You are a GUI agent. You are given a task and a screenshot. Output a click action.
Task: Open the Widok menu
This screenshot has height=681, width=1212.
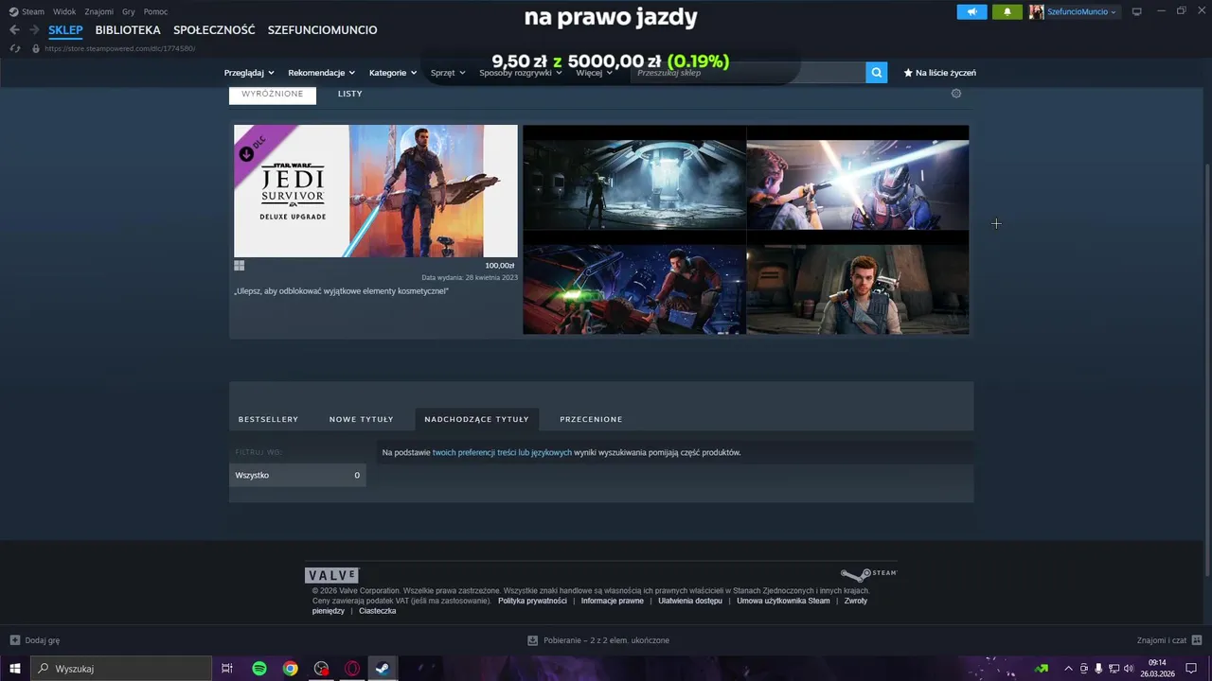(64, 11)
